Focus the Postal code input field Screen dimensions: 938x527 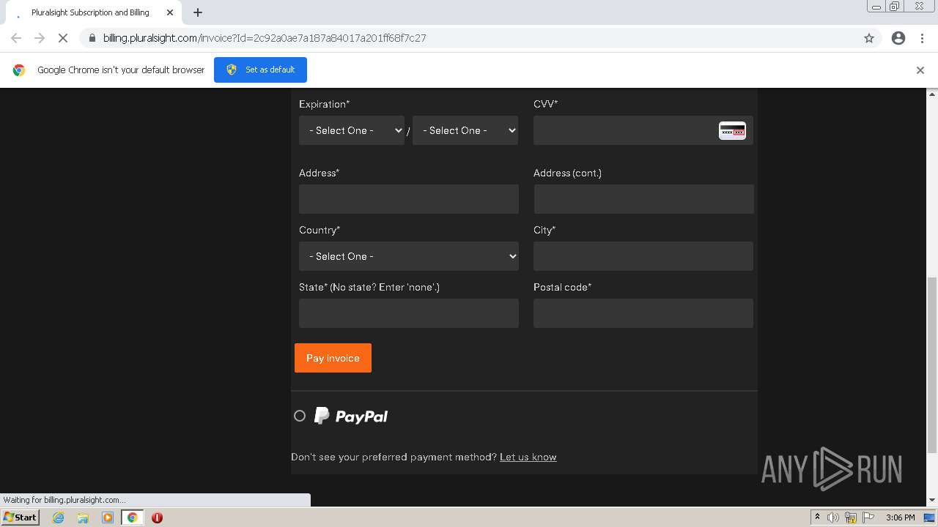point(643,313)
